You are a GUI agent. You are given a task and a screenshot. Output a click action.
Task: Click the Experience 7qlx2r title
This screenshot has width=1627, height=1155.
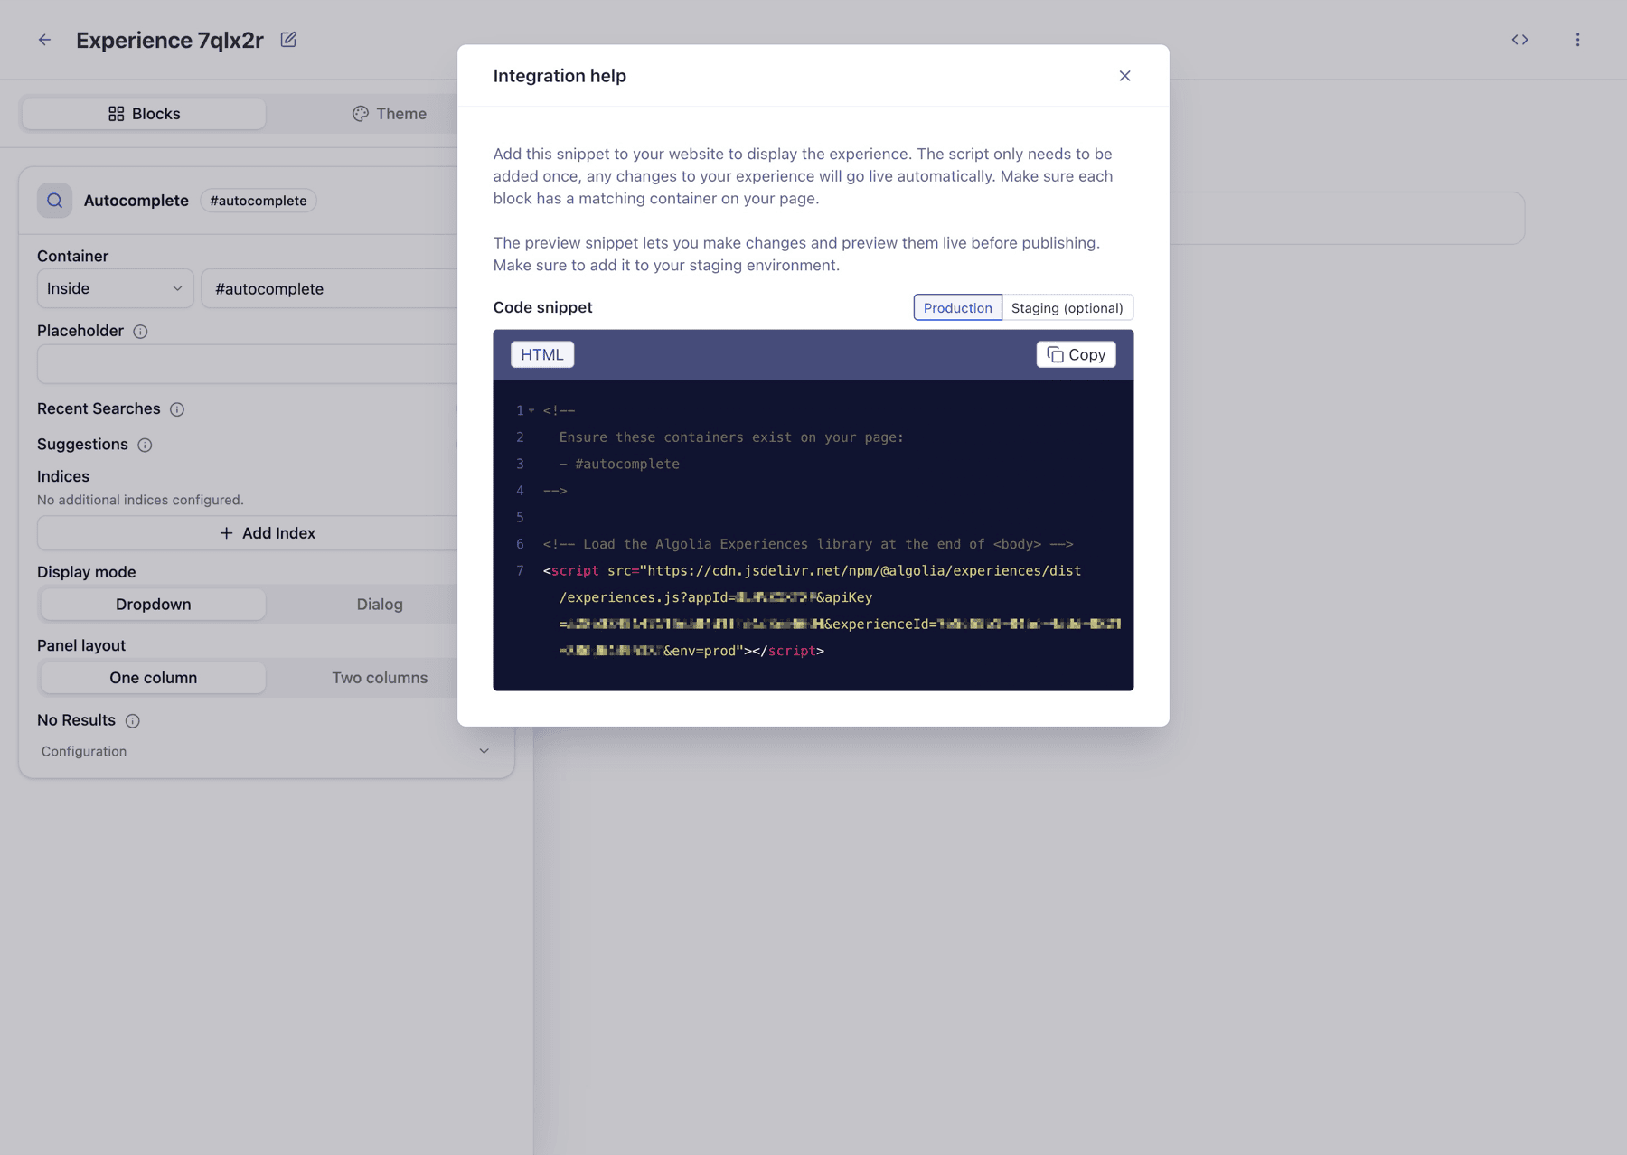[x=170, y=40]
